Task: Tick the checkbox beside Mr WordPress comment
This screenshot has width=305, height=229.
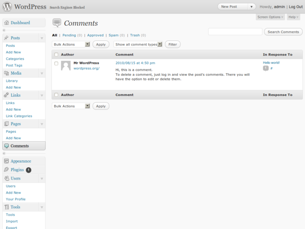Action: coord(56,63)
